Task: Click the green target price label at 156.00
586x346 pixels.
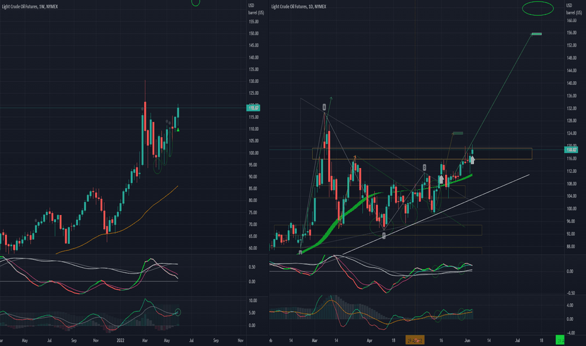Action: pos(537,34)
